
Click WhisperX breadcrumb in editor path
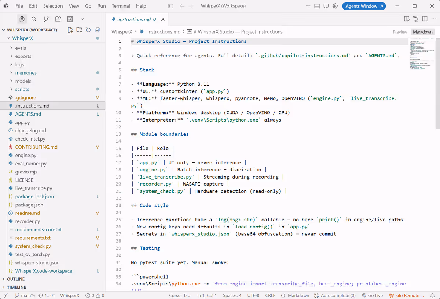pos(122,32)
